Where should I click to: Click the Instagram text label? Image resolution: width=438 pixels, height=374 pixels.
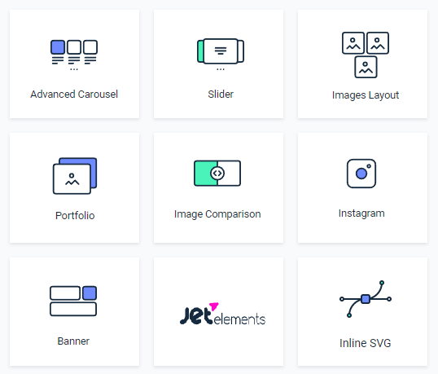[x=361, y=213]
